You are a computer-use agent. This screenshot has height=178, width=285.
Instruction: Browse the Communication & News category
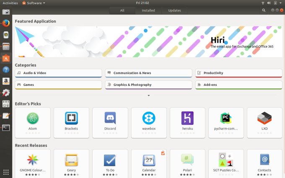point(148,73)
